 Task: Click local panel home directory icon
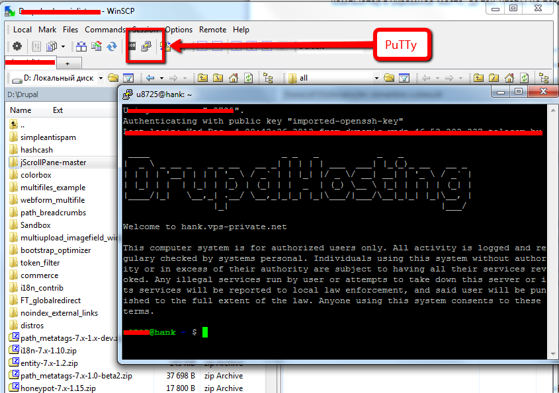pyautogui.click(x=233, y=78)
